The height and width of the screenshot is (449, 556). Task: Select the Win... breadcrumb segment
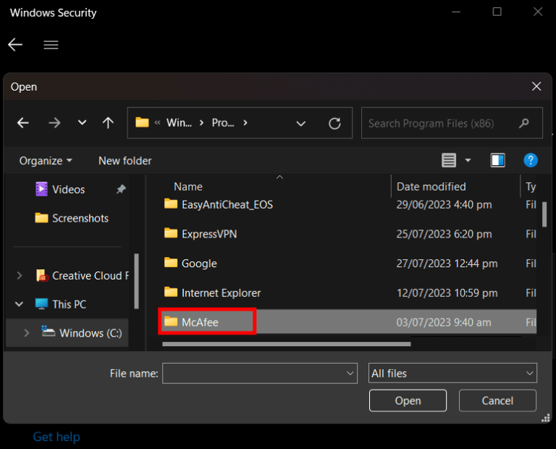coord(179,122)
